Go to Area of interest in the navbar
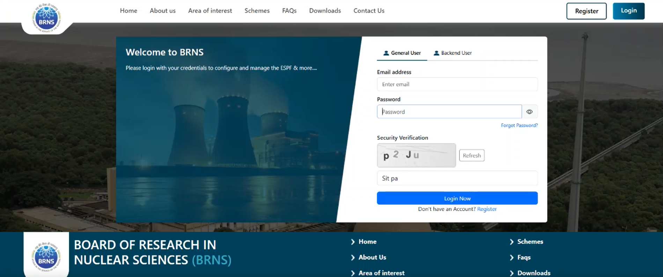The image size is (663, 277). tap(210, 11)
